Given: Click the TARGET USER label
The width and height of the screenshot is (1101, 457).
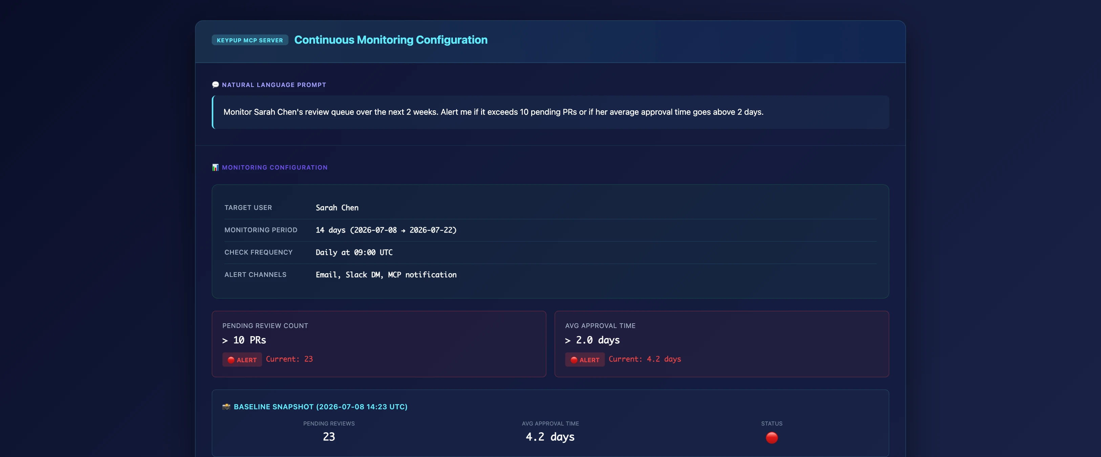Looking at the screenshot, I should tap(248, 207).
